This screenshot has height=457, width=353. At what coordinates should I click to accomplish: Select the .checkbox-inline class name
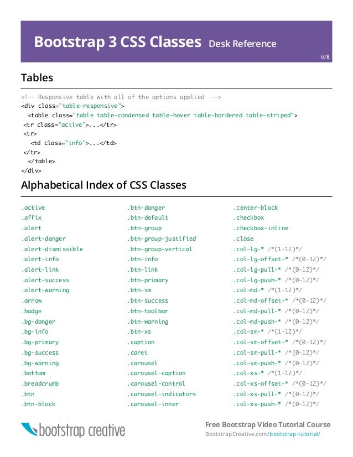coord(261,228)
